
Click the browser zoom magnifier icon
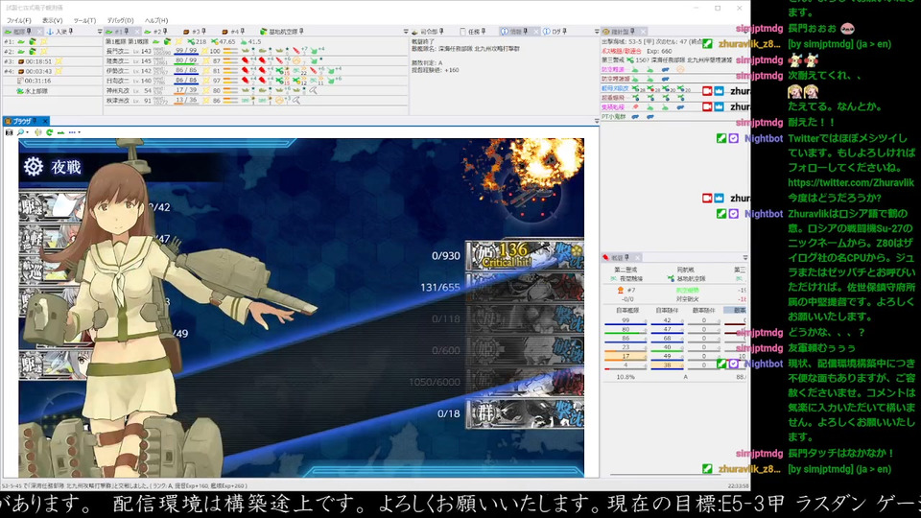pos(20,132)
